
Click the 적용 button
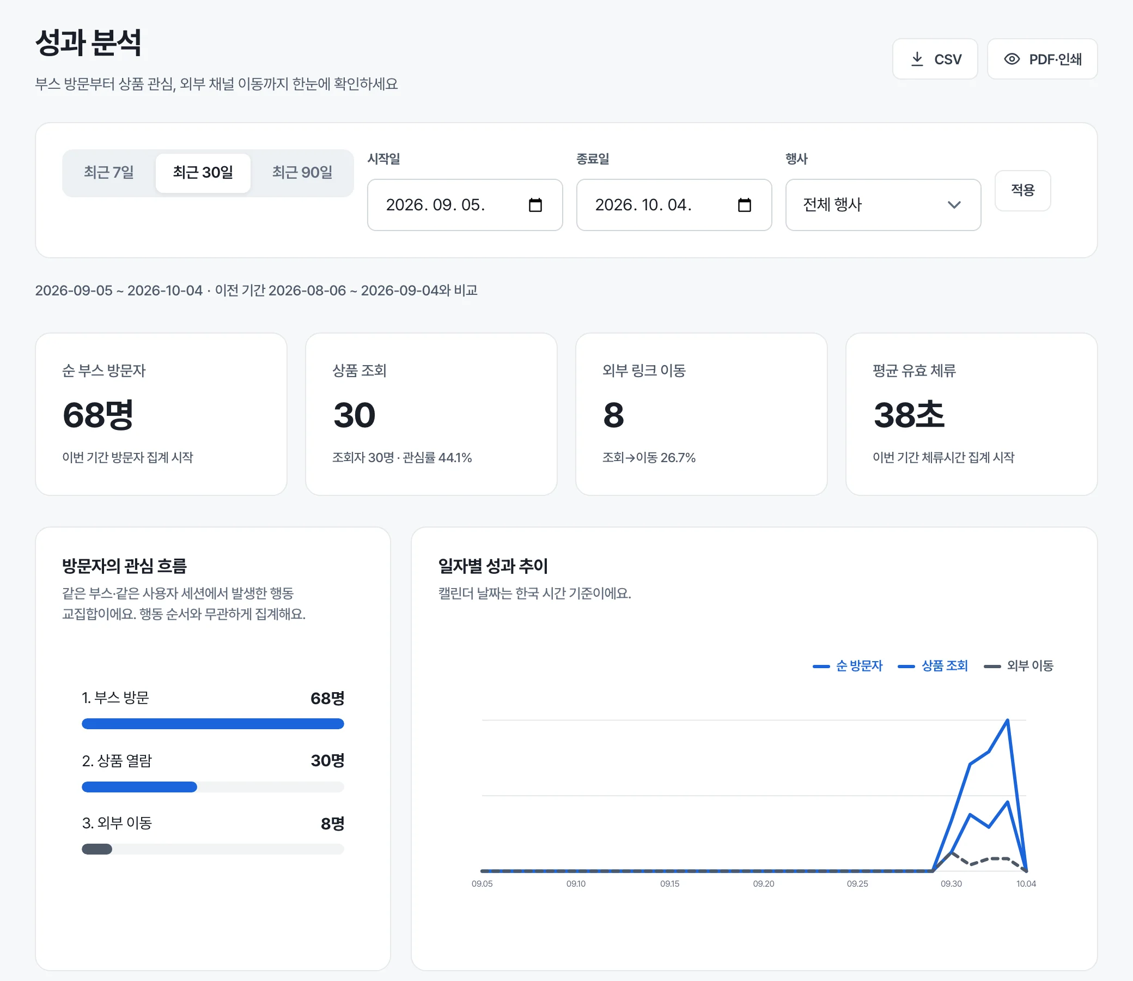1022,191
